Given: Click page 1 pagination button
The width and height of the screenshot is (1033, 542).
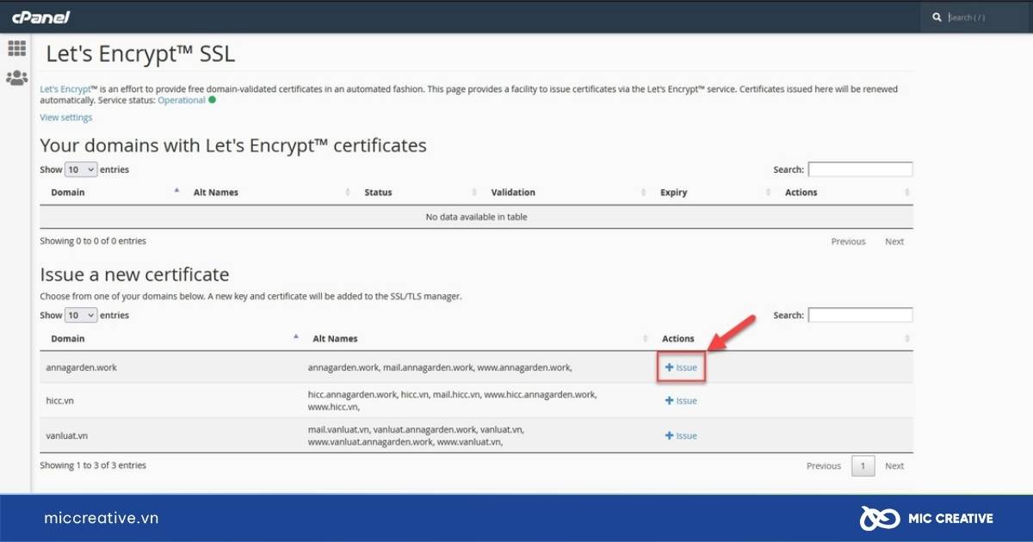Looking at the screenshot, I should [x=863, y=466].
